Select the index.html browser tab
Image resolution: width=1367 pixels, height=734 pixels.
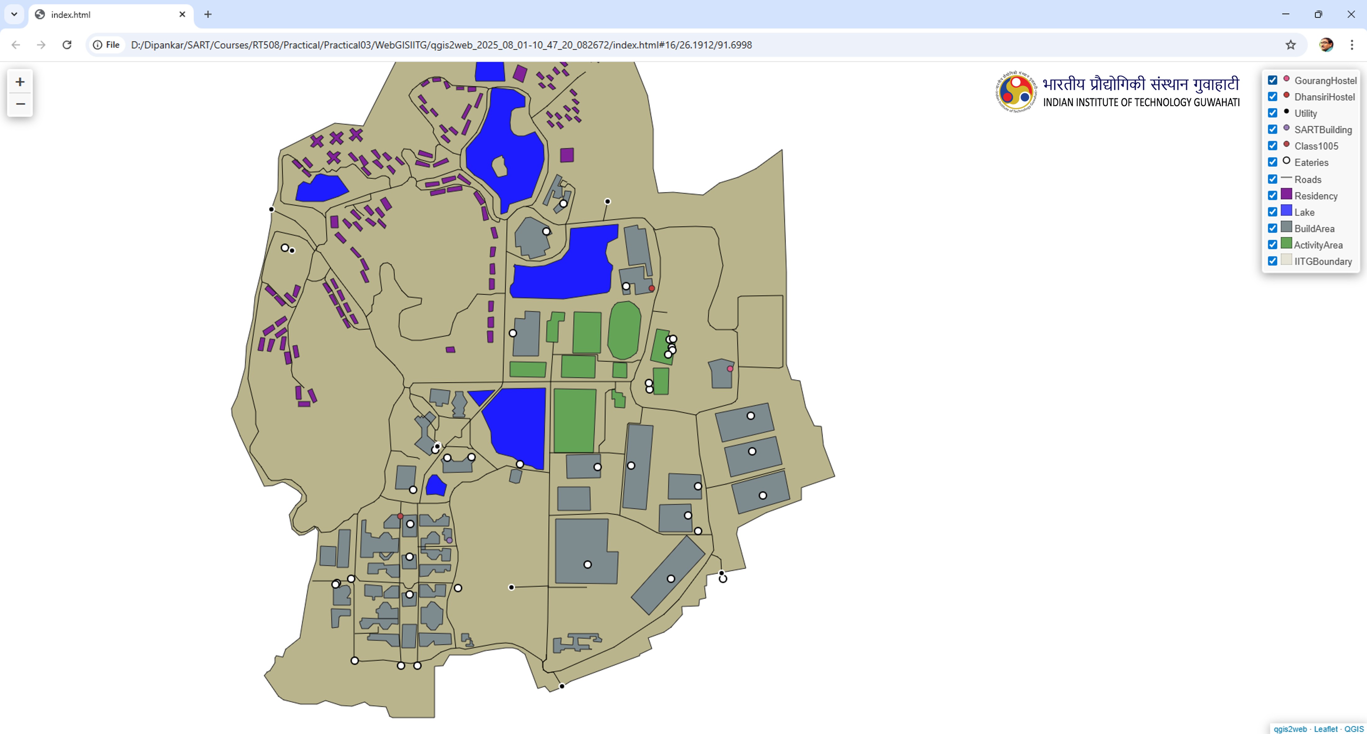(x=106, y=14)
